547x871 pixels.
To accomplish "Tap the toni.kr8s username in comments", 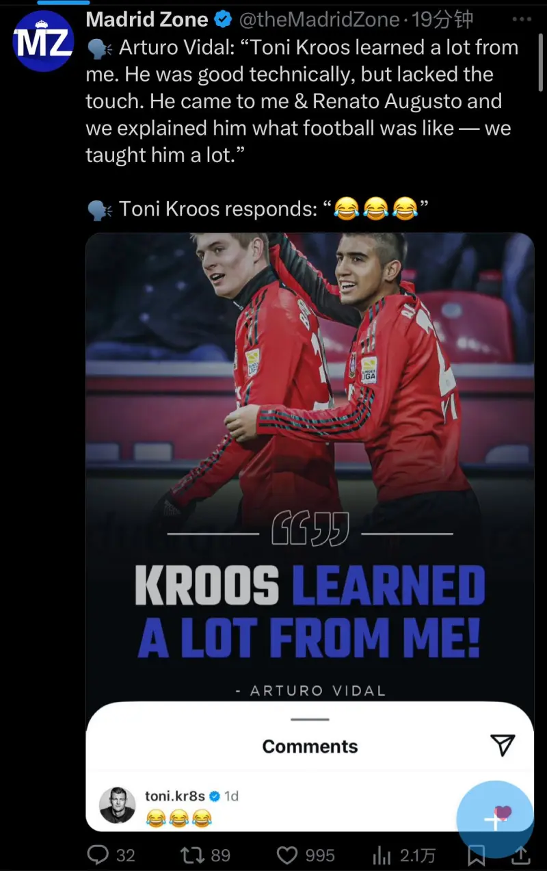I will tap(175, 796).
